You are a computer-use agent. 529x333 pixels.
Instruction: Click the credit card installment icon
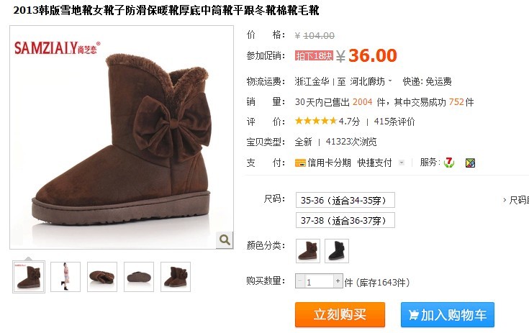click(300, 163)
